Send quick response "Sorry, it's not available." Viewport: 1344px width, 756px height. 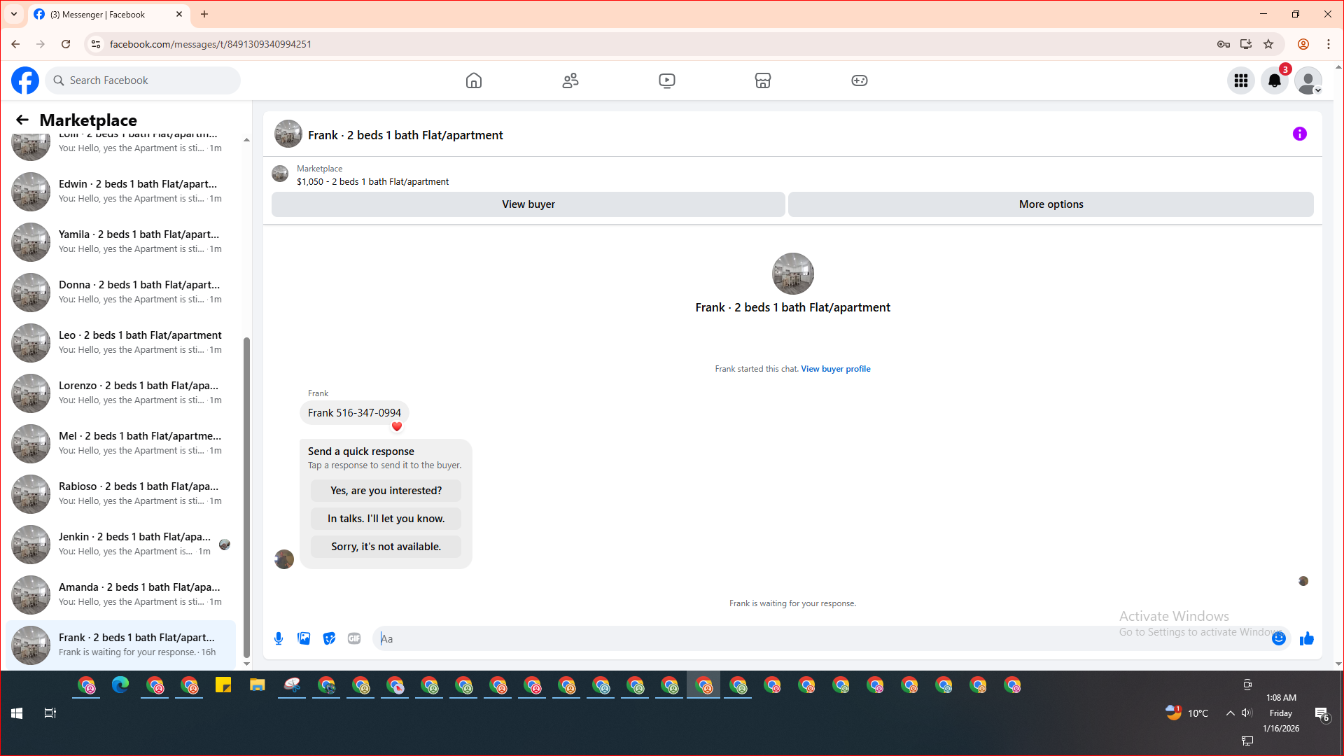pos(386,547)
